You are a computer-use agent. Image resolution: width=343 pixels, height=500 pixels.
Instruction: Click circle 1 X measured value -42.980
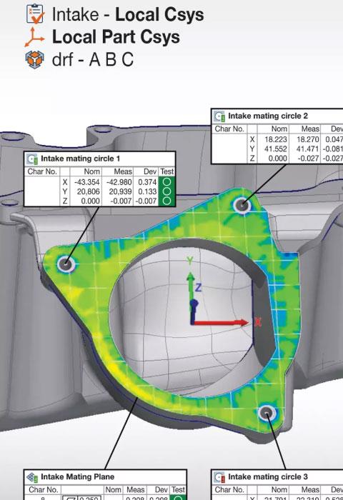tap(119, 182)
